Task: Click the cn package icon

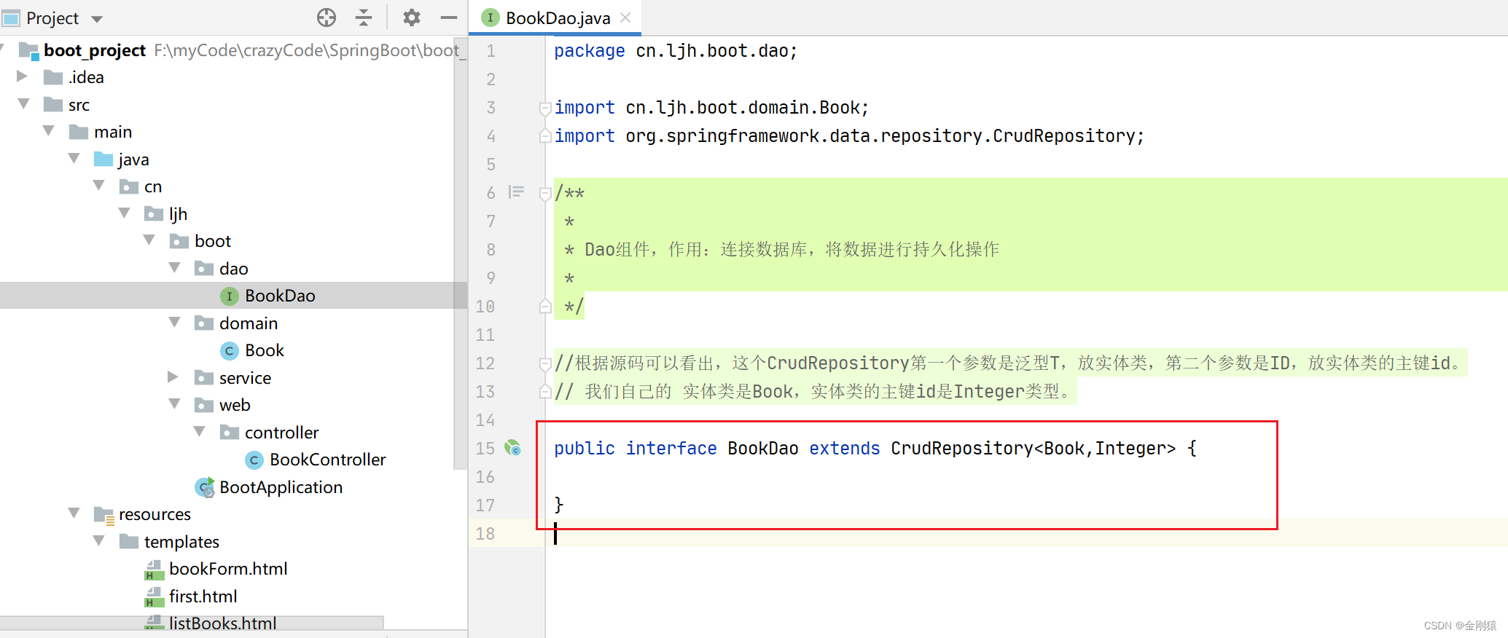Action: pos(129,186)
